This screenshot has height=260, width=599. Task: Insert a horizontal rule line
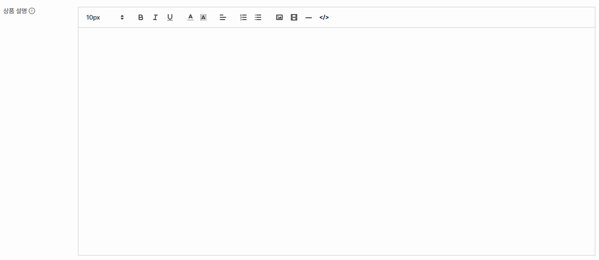tap(309, 17)
